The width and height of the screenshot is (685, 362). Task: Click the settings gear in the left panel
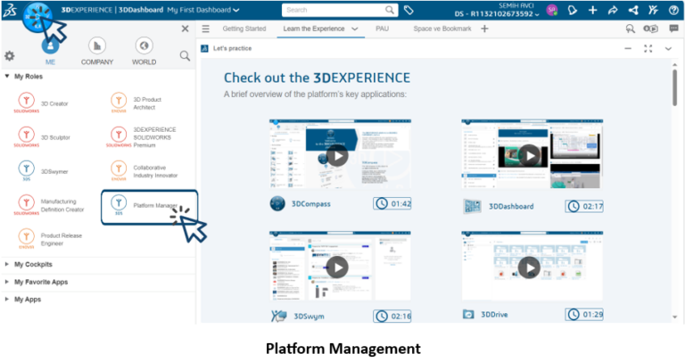[10, 56]
